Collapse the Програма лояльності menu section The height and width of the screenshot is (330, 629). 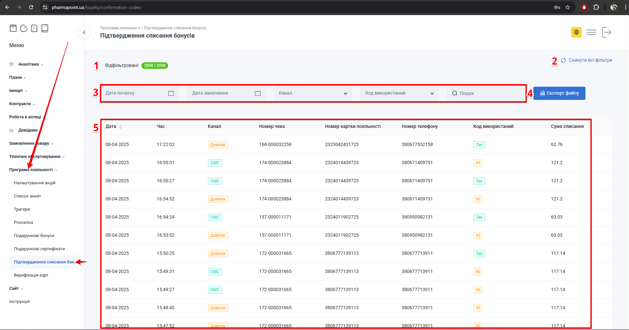[31, 170]
